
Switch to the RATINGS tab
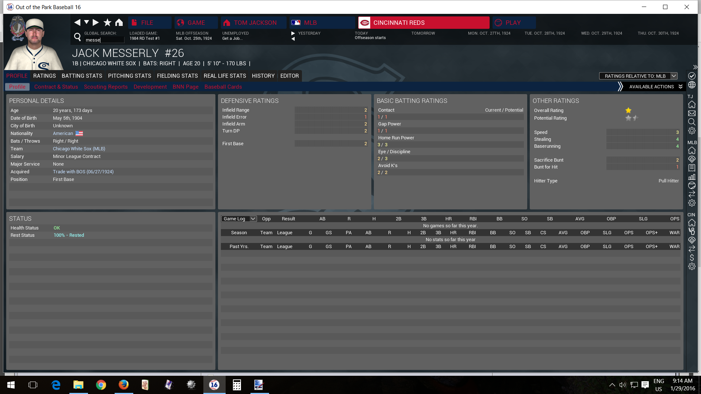(45, 76)
